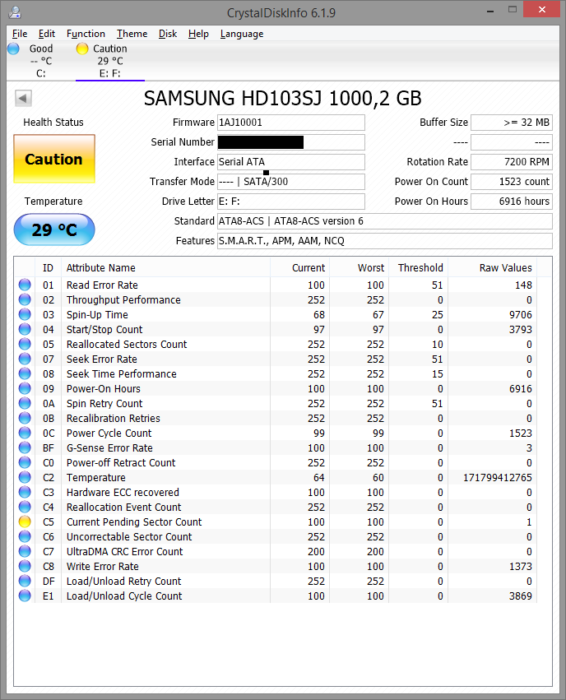This screenshot has height=700, width=566.
Task: Open the Function menu
Action: click(86, 34)
